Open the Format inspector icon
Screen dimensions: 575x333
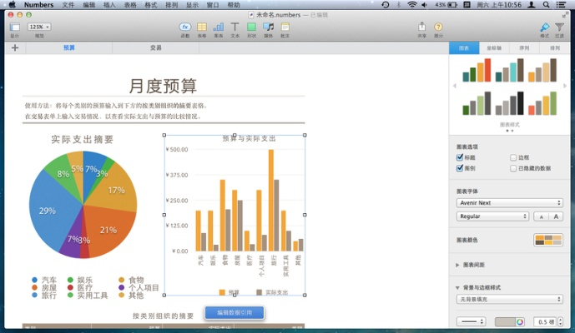(544, 27)
